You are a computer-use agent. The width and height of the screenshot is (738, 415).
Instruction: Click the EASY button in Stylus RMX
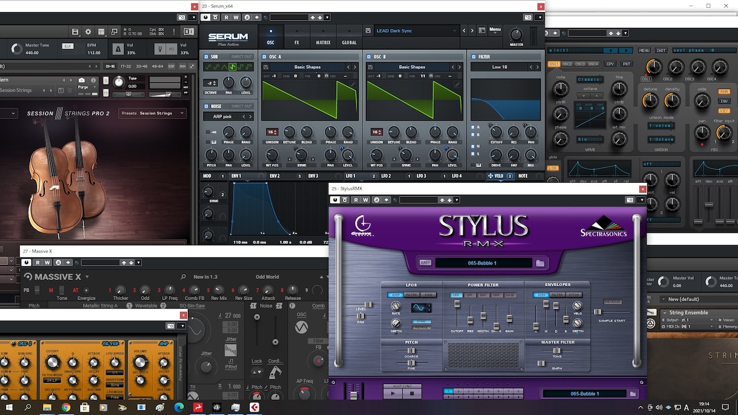tap(425, 263)
